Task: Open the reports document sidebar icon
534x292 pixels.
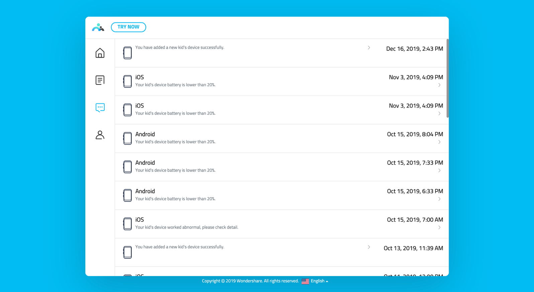Action: [x=100, y=80]
